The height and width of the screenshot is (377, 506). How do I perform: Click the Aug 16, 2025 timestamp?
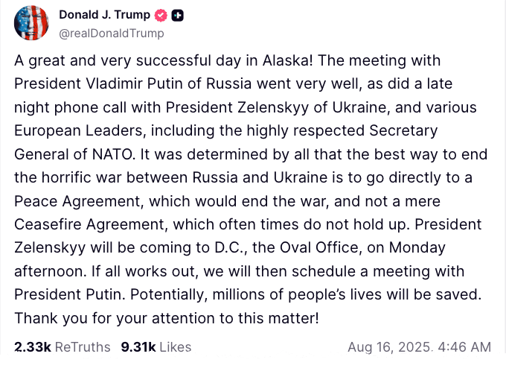point(419,347)
